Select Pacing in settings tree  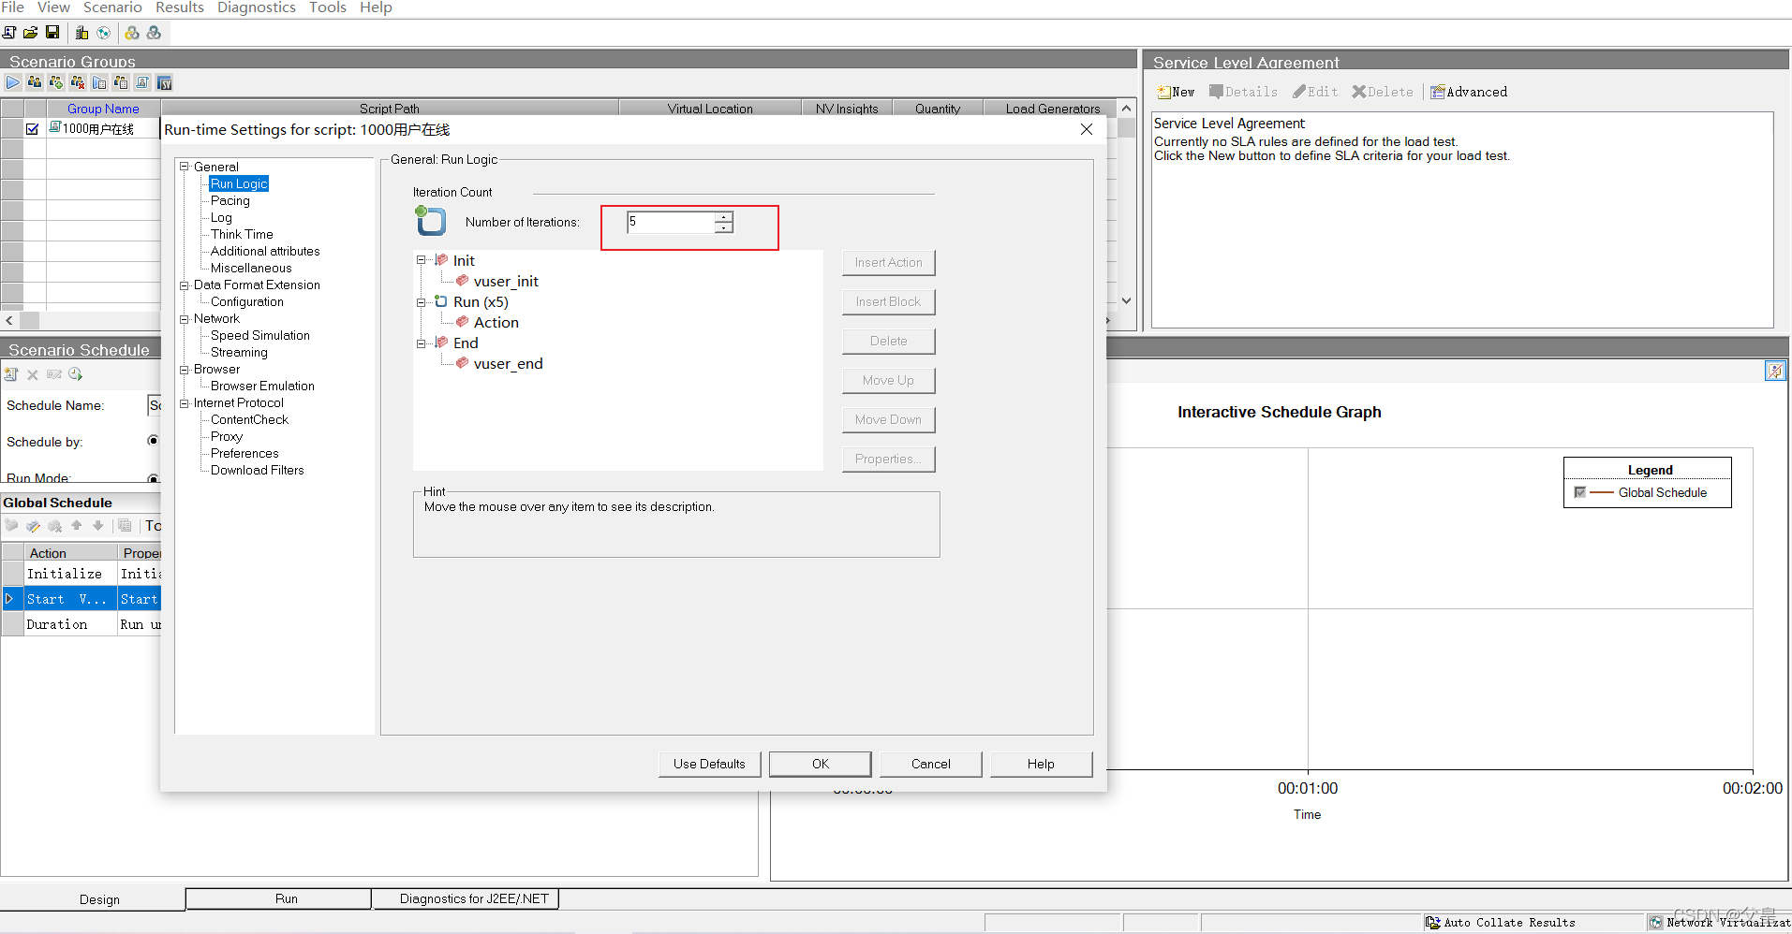click(x=230, y=201)
